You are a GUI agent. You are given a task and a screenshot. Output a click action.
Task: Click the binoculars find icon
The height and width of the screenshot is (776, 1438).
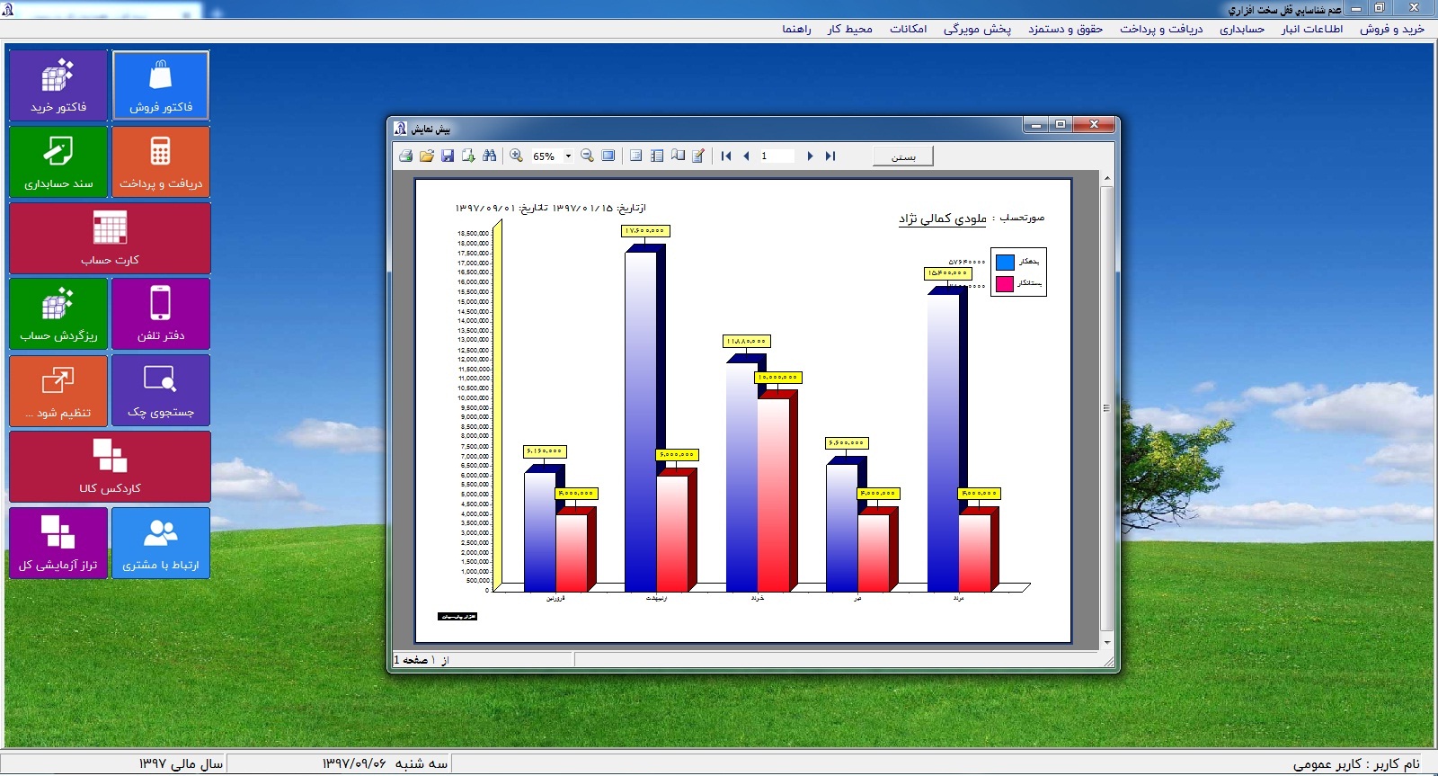coord(489,156)
